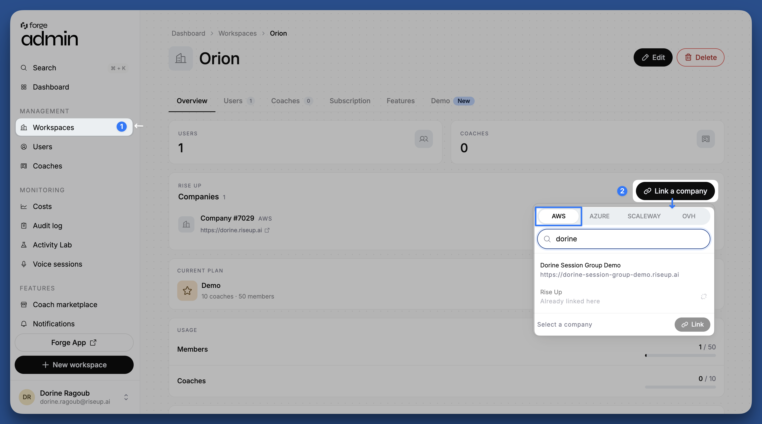This screenshot has height=424, width=762.
Task: Click the Coaches card icon
Action: [x=706, y=139]
